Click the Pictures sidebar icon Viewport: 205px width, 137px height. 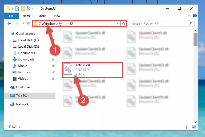coord(14,72)
